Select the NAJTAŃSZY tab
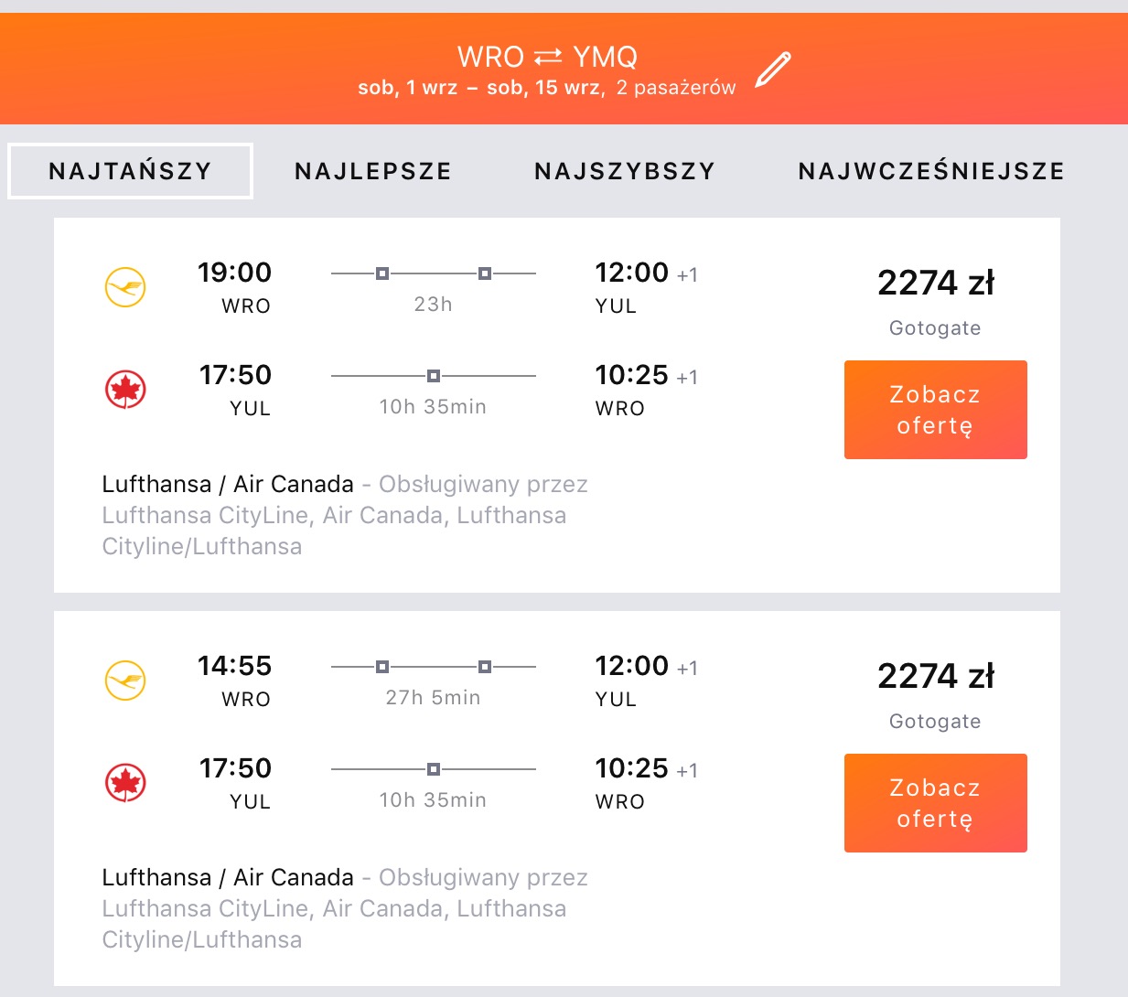This screenshot has width=1128, height=997. tap(130, 171)
